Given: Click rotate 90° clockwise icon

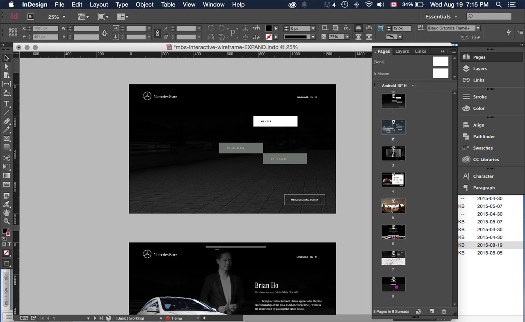Looking at the screenshot, I should click(211, 28).
